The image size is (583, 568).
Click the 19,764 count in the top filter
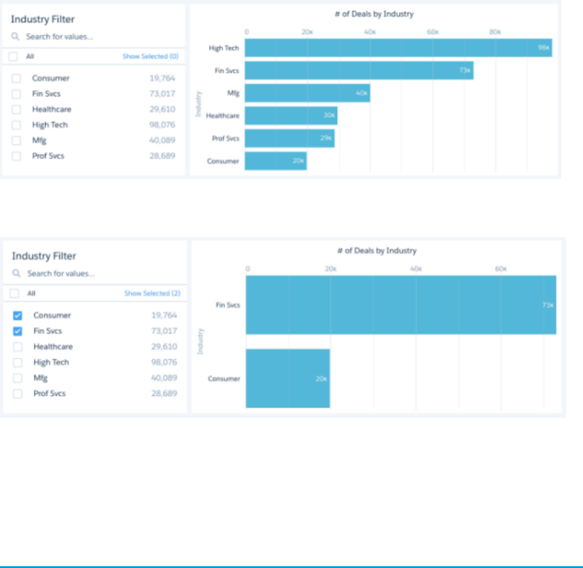point(162,78)
